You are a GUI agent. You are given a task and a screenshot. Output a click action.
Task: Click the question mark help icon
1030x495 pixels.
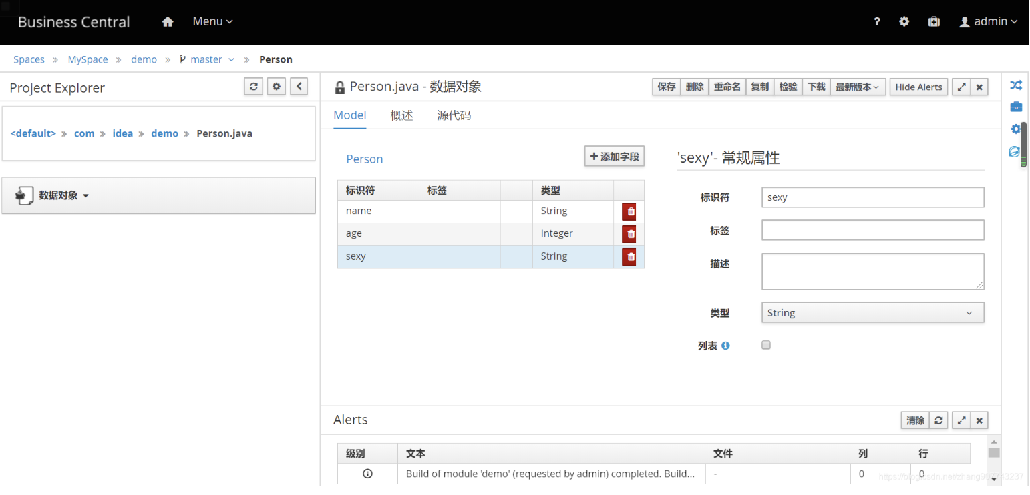(877, 21)
